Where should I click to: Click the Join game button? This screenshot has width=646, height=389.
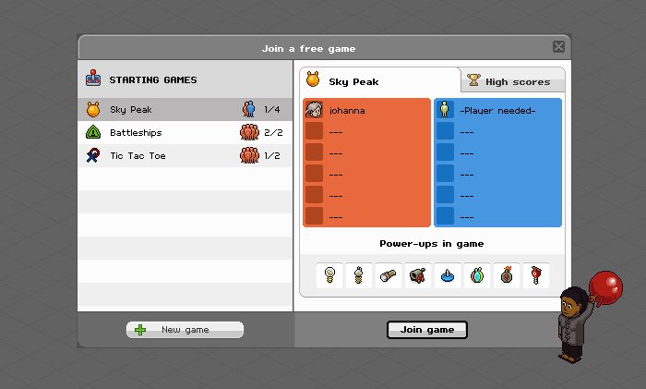point(427,330)
